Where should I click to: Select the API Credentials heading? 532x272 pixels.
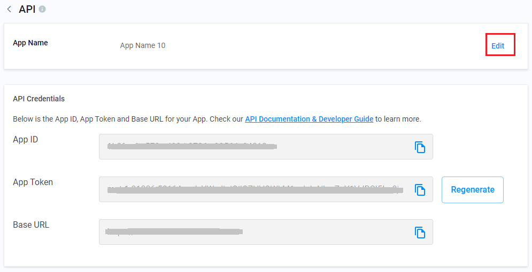[x=38, y=99]
